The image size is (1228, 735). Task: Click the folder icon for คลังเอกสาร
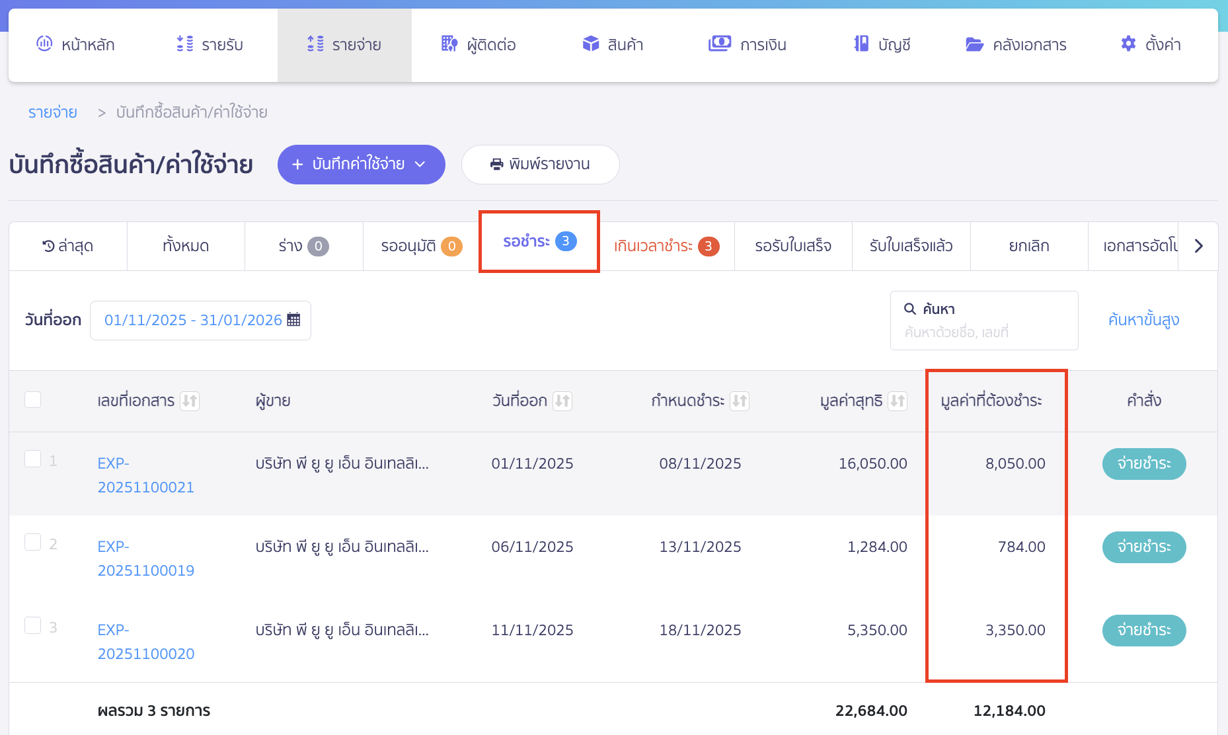(x=974, y=44)
